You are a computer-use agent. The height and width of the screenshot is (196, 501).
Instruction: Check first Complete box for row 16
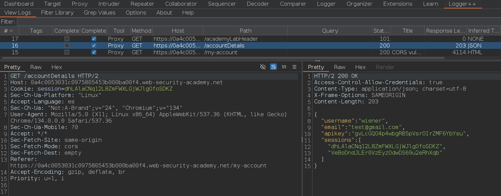pos(67,45)
